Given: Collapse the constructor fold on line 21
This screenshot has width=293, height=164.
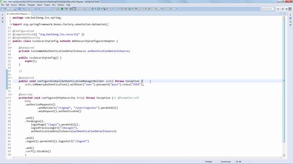Looking at the screenshot, I should (x=11, y=58).
